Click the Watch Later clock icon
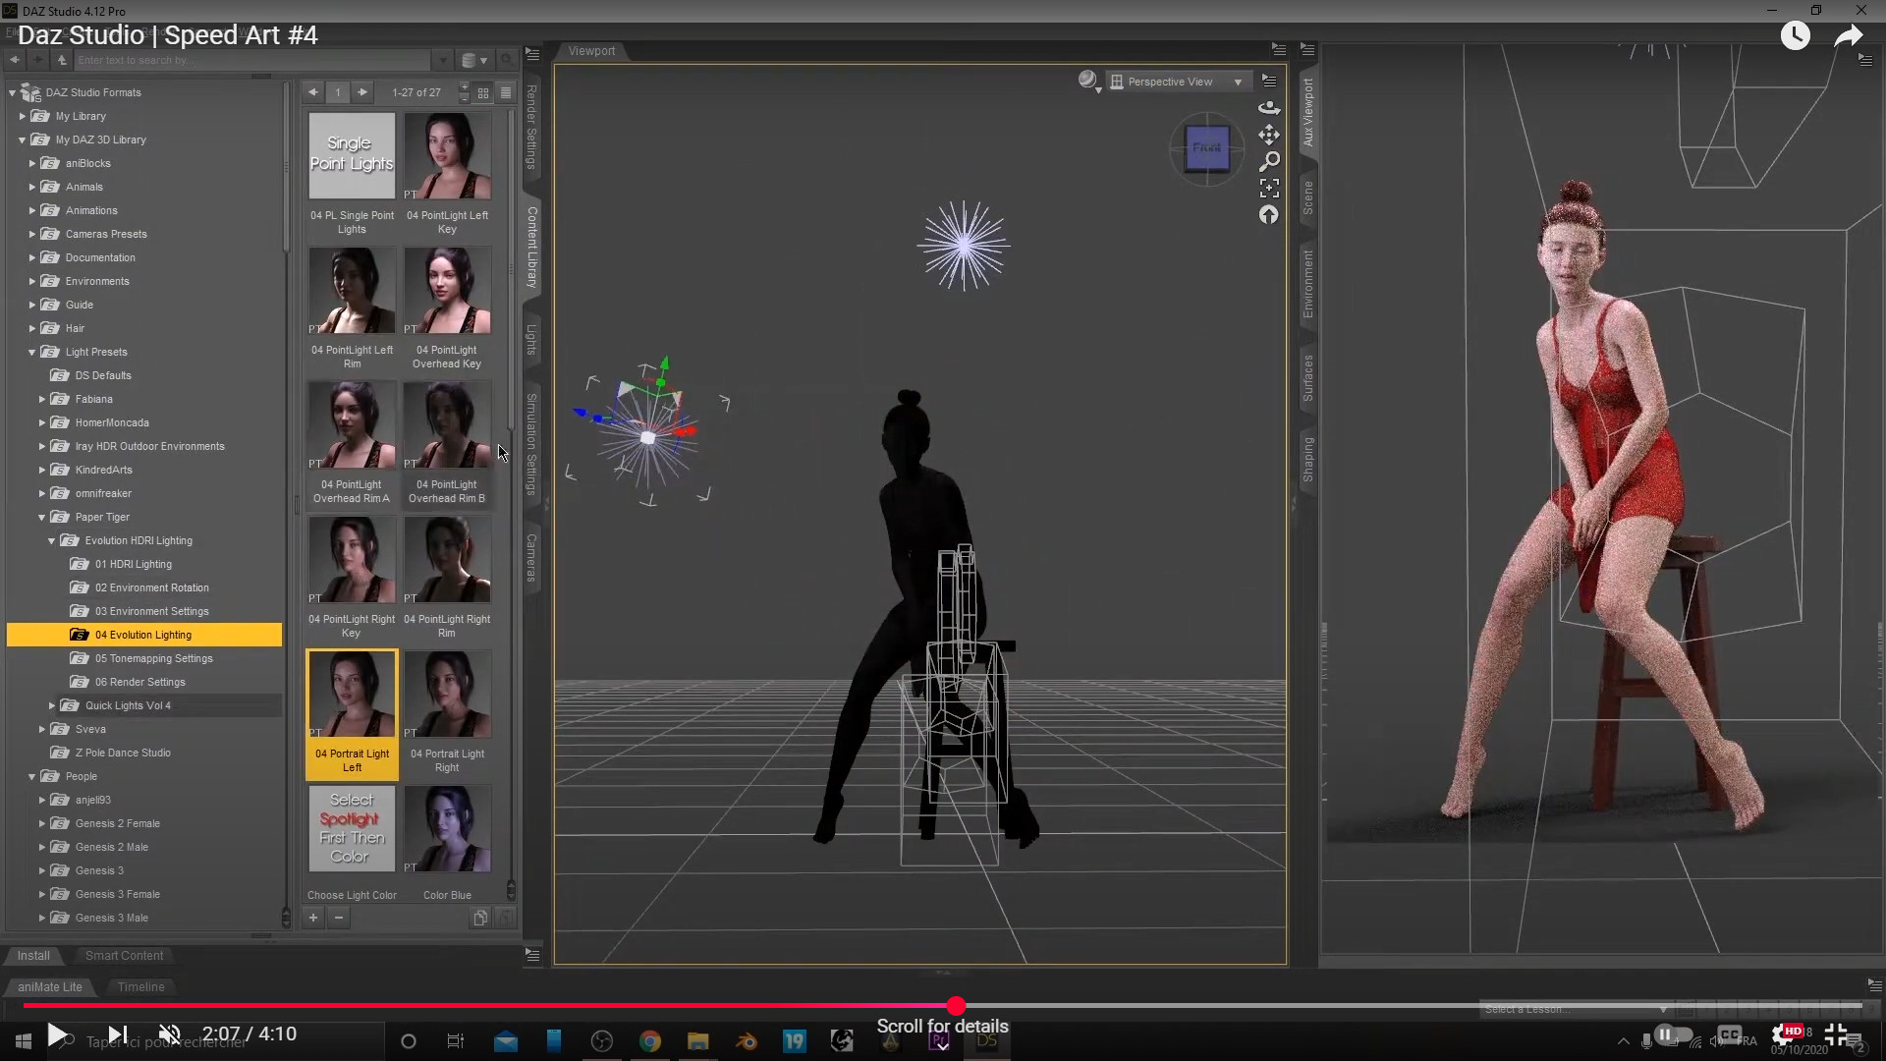Image resolution: width=1886 pixels, height=1061 pixels. [1795, 36]
